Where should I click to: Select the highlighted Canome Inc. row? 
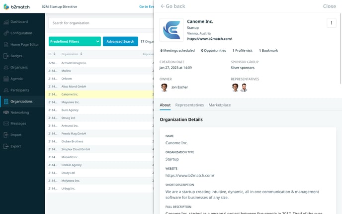[x=99, y=95]
